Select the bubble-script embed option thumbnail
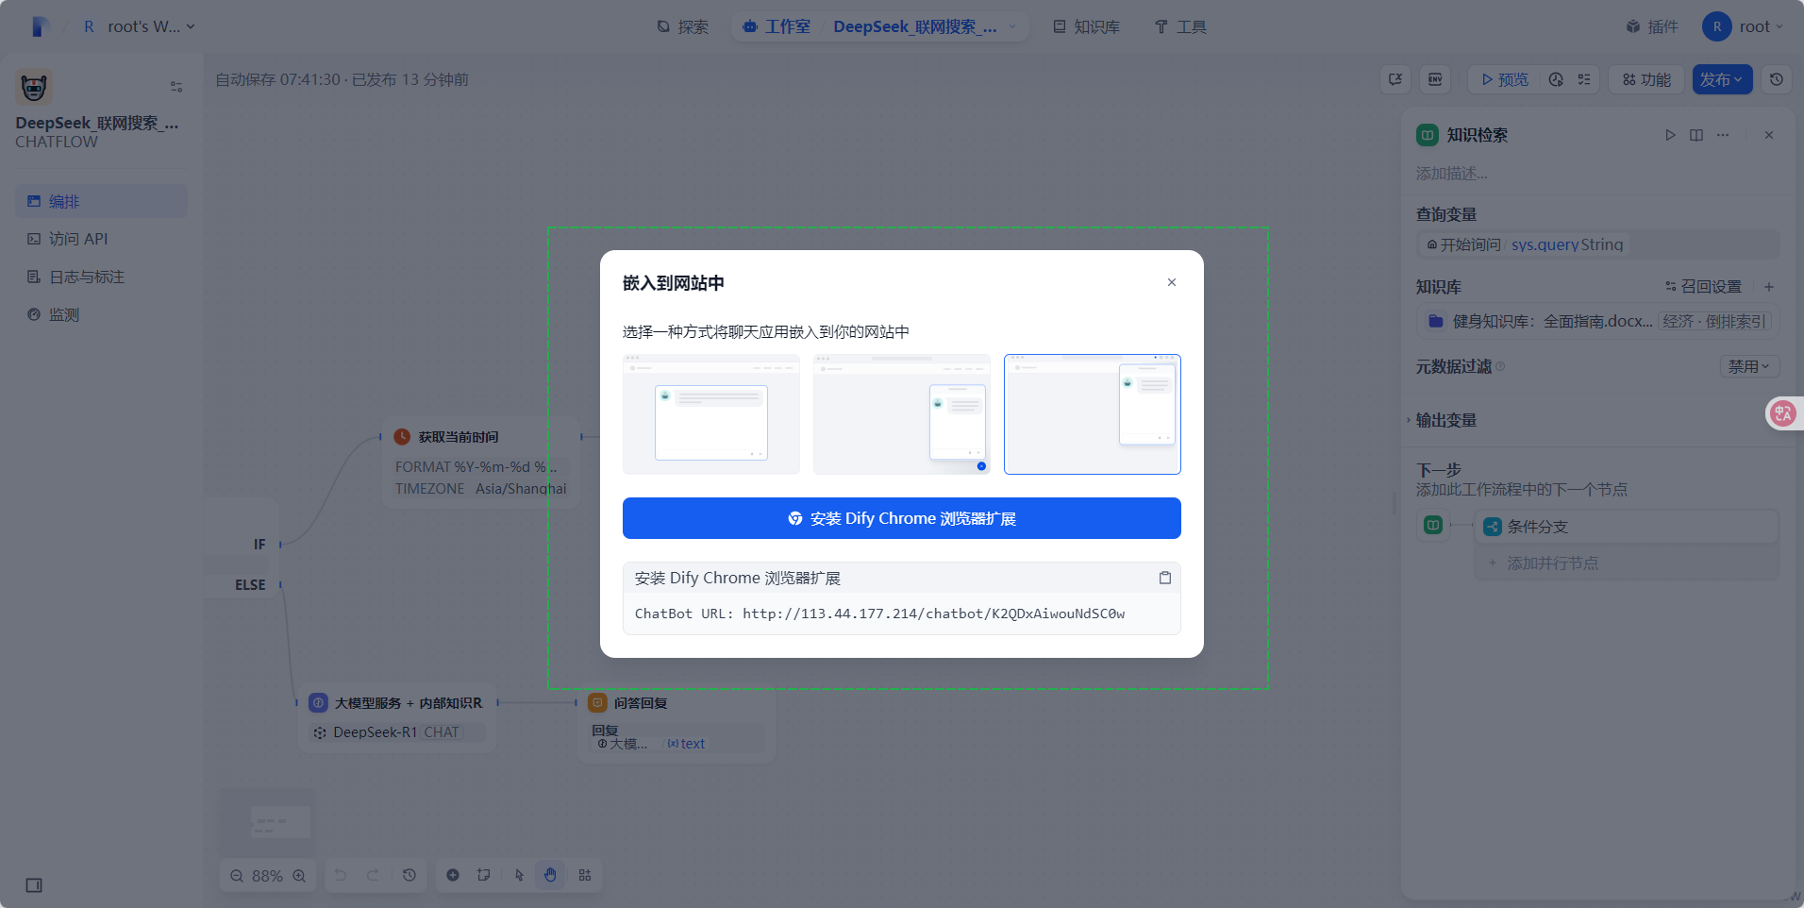 902,414
